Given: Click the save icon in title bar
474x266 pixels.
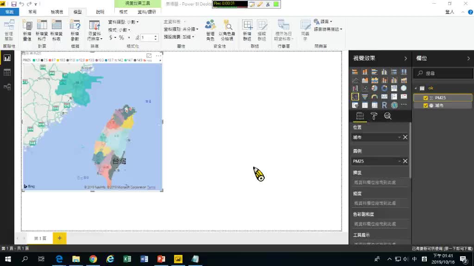Looking at the screenshot, I should (x=13, y=4).
